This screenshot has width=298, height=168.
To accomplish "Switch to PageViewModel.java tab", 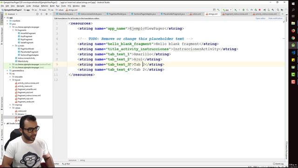I will pos(118,14).
